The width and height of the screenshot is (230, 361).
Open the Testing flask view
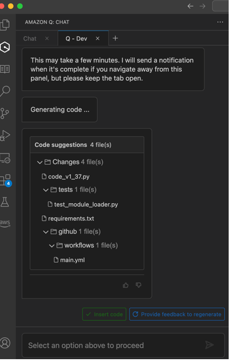click(5, 202)
